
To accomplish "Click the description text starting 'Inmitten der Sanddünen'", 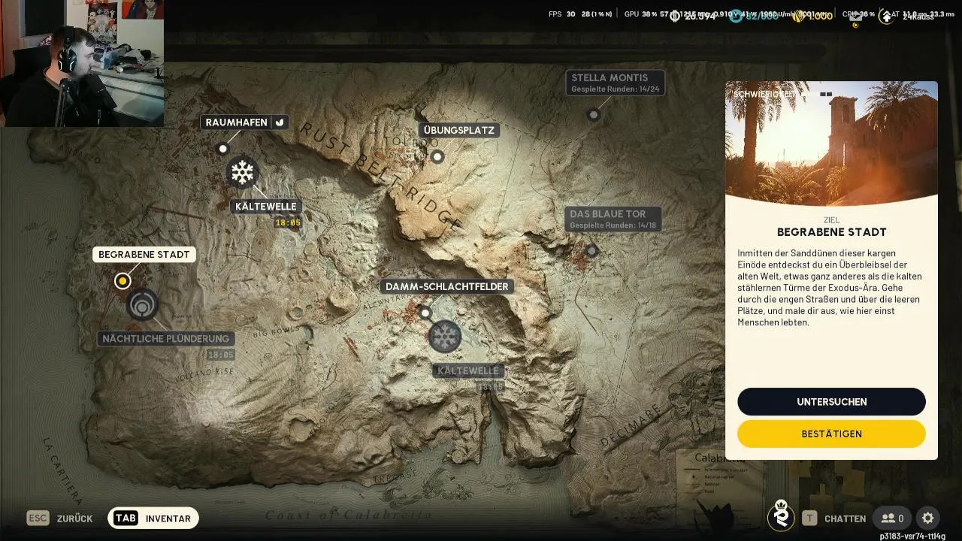I will 829,288.
